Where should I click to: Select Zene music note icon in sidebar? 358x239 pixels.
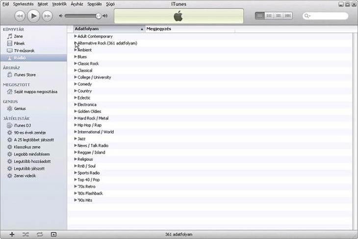[10, 36]
